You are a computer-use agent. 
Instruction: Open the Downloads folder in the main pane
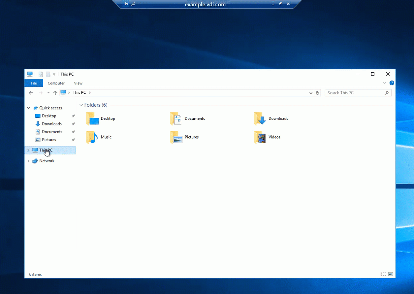point(271,119)
